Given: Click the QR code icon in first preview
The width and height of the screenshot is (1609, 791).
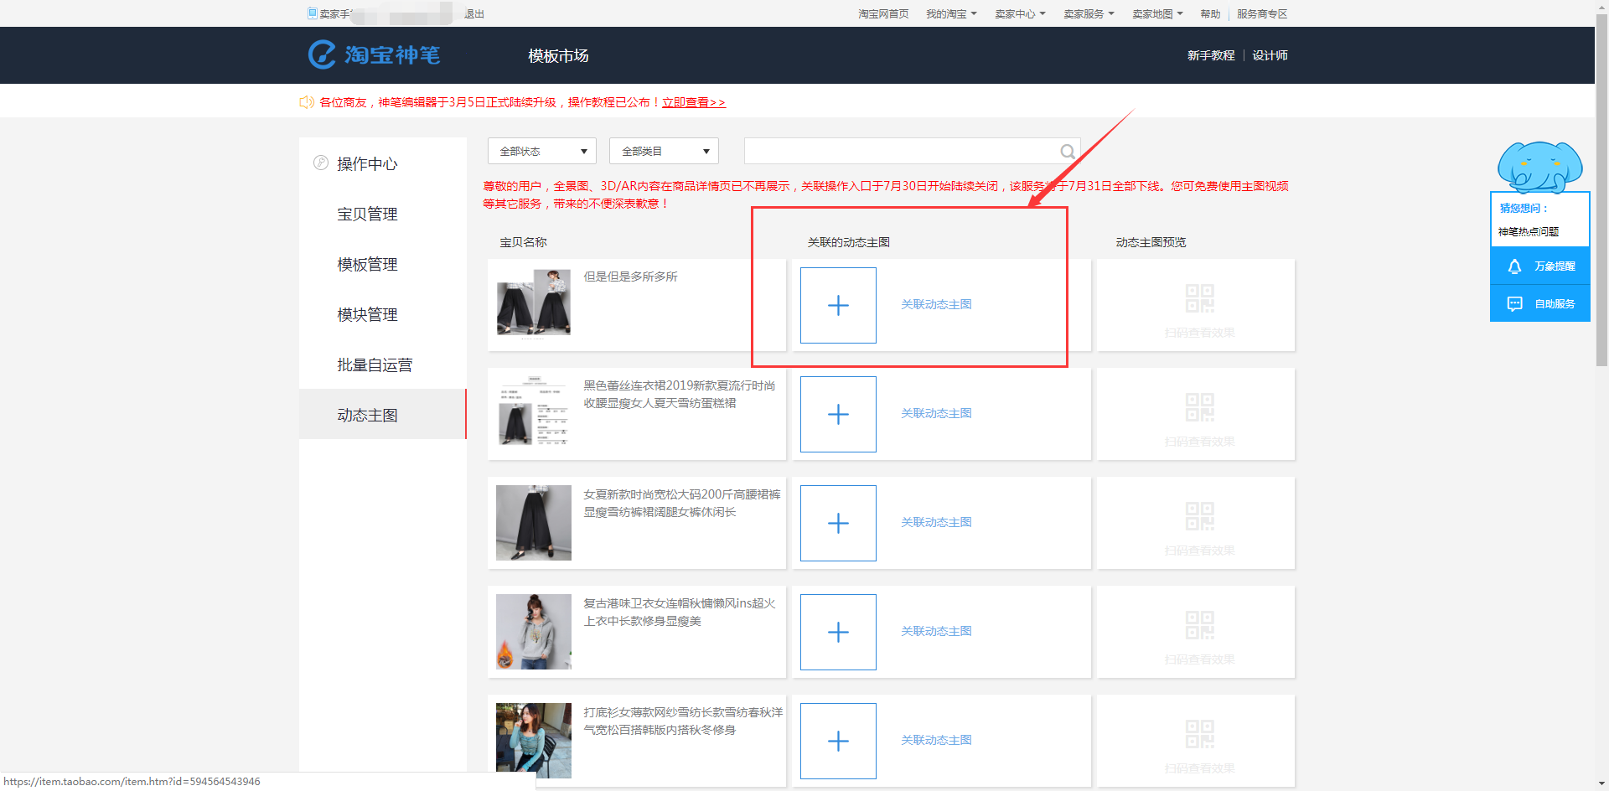Looking at the screenshot, I should [x=1199, y=298].
